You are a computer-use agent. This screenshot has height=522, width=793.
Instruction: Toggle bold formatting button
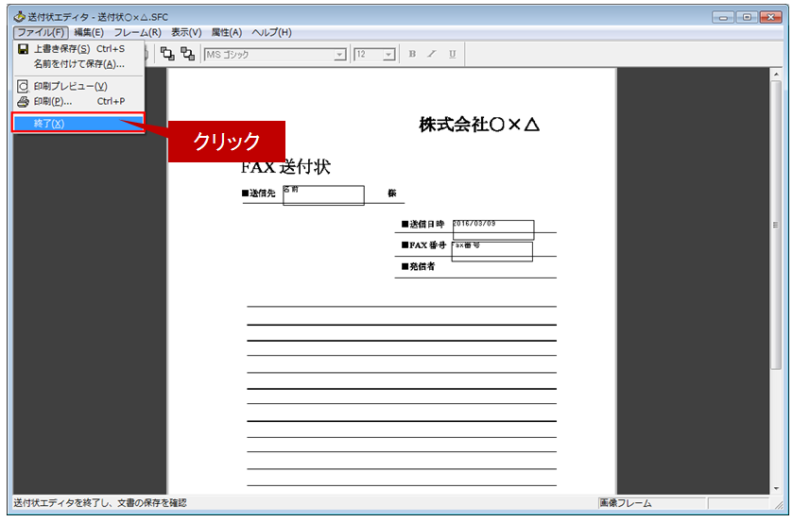coord(412,54)
